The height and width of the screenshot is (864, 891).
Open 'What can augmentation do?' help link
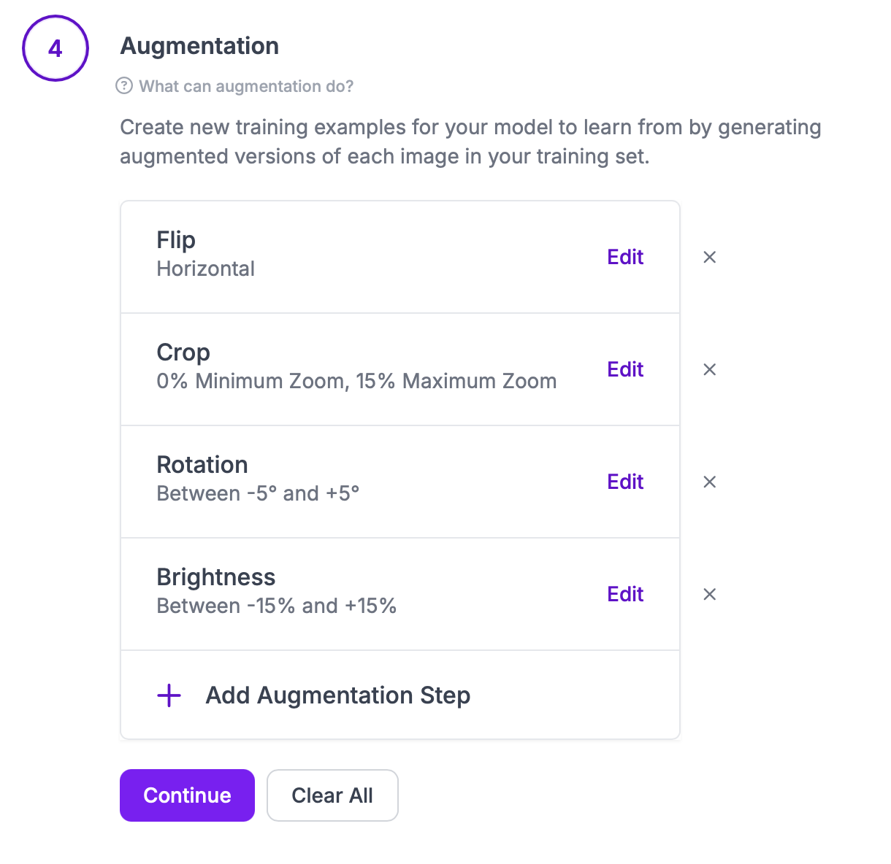[246, 86]
